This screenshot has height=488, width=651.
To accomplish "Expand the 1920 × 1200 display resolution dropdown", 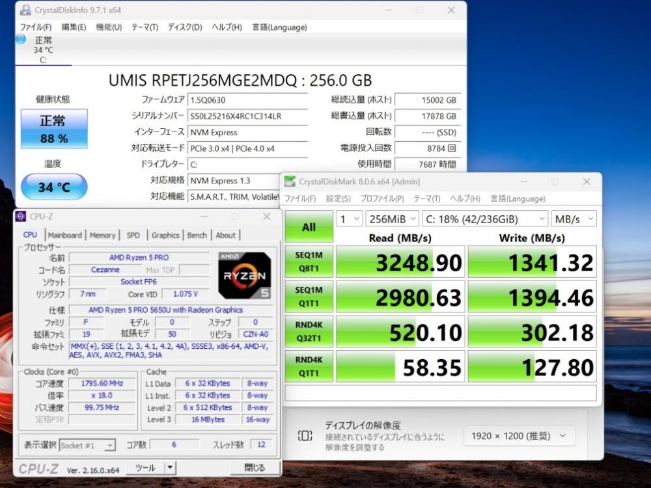I will point(519,436).
